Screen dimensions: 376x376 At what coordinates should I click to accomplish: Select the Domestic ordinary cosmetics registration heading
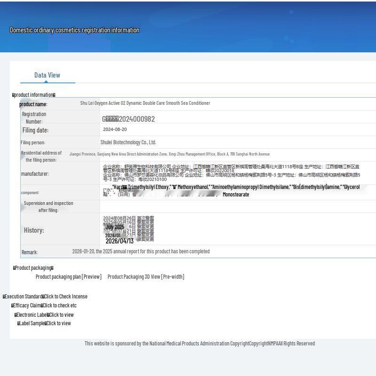75,30
